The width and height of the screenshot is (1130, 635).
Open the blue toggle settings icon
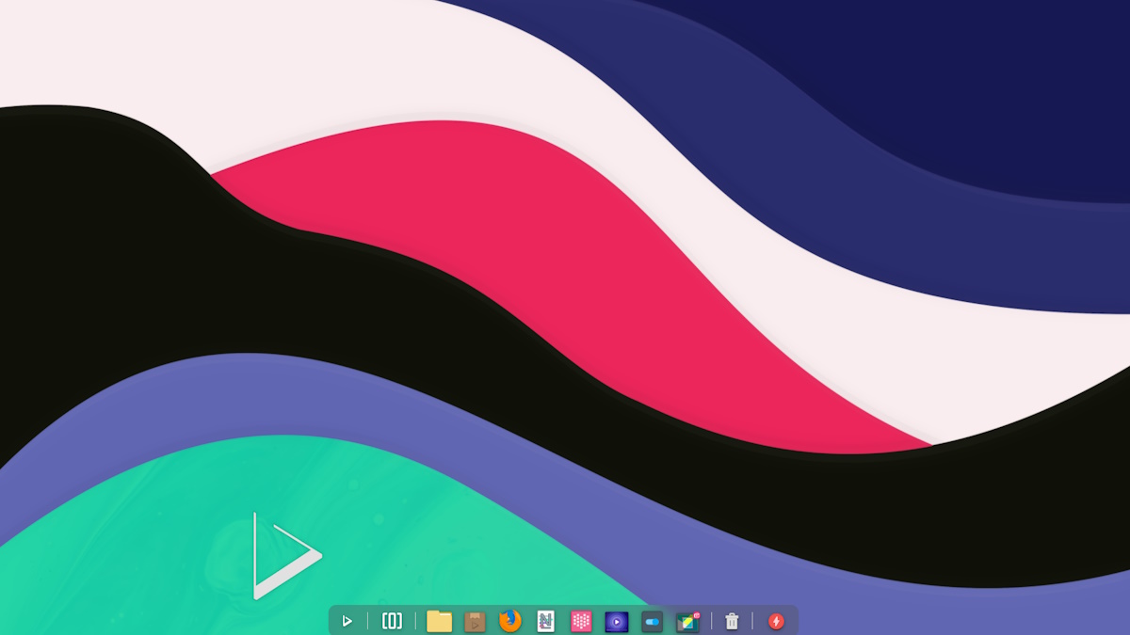pyautogui.click(x=652, y=621)
